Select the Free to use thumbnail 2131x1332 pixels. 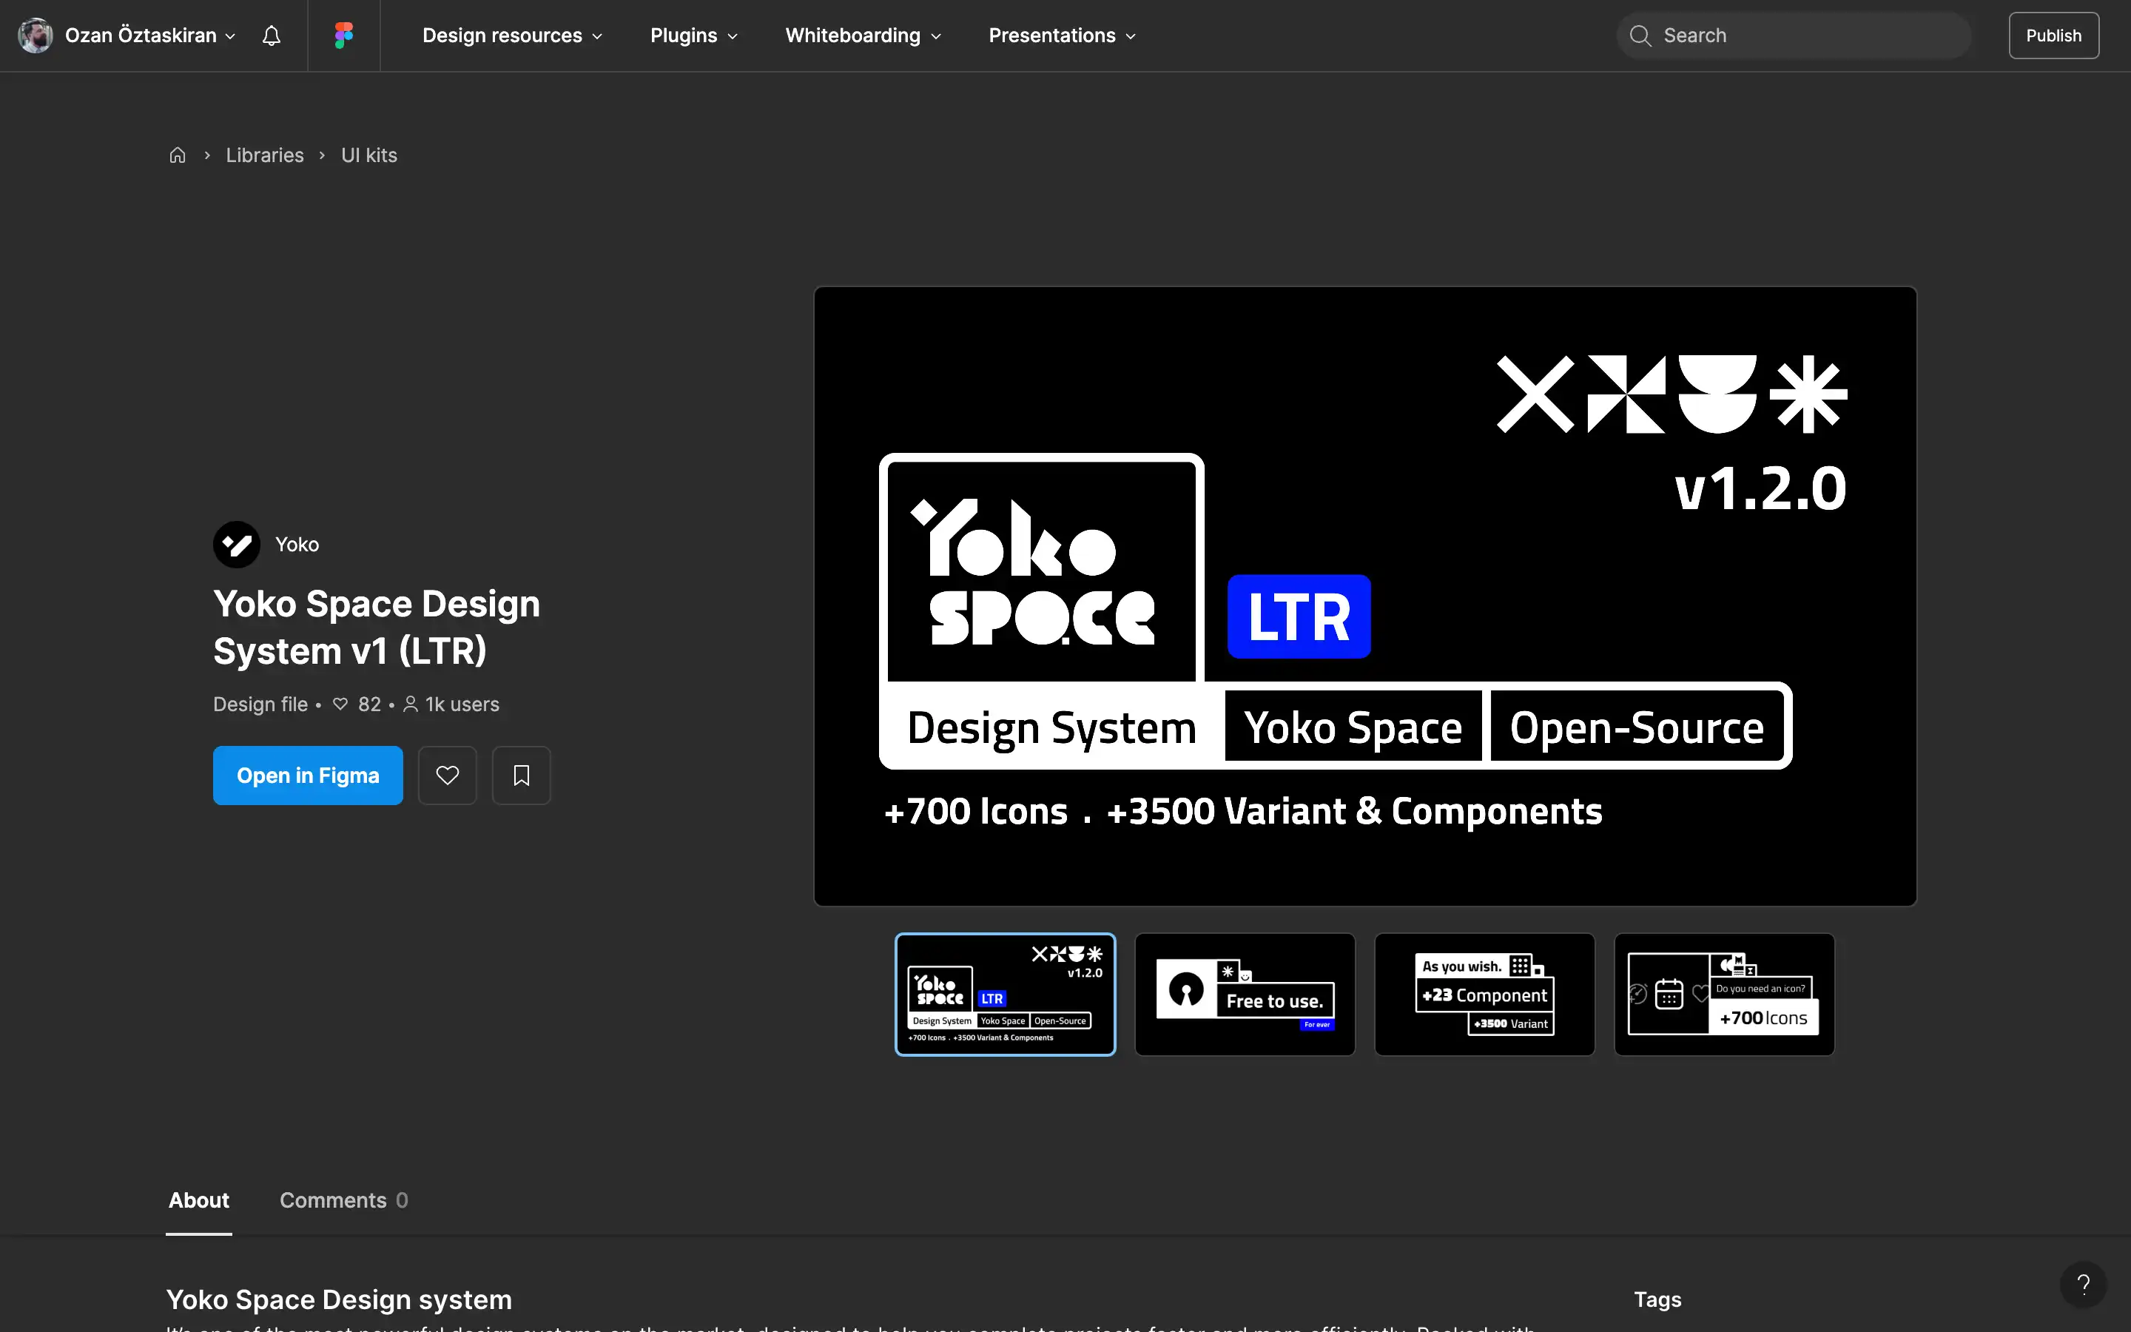click(1245, 994)
